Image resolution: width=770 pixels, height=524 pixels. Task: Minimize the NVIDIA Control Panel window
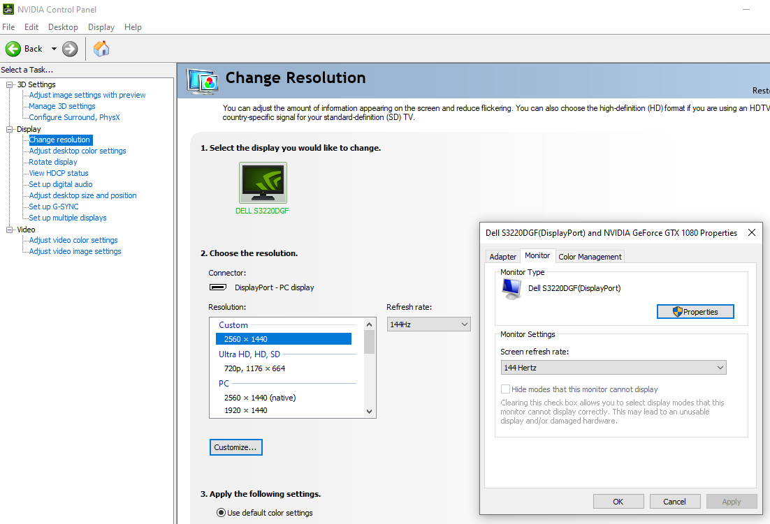(x=746, y=9)
